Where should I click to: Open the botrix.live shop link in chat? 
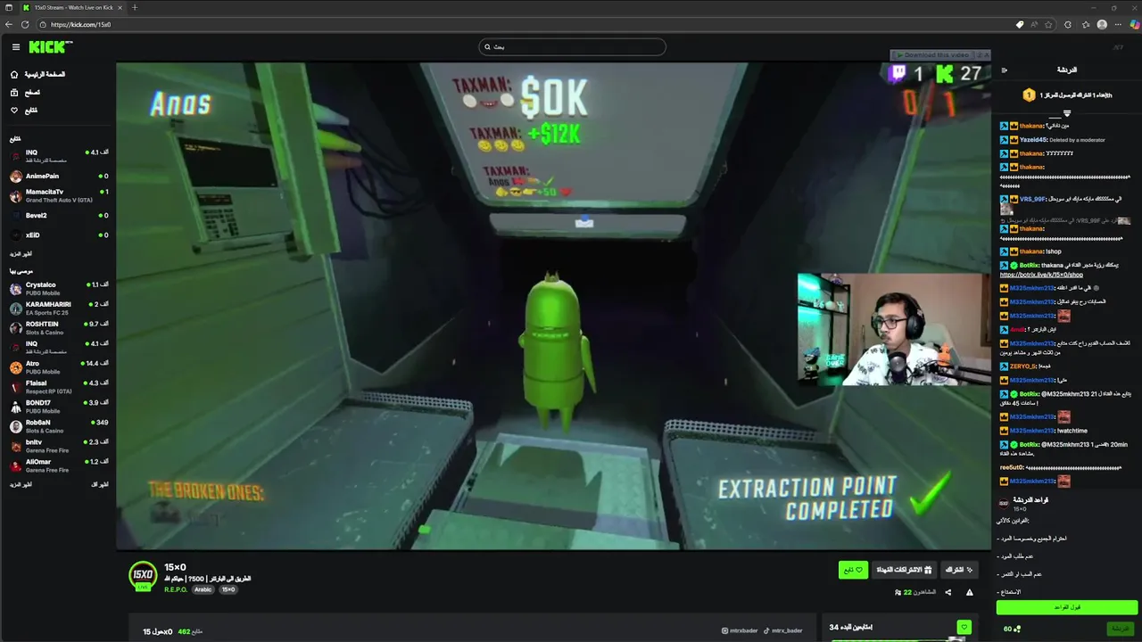pyautogui.click(x=1041, y=275)
